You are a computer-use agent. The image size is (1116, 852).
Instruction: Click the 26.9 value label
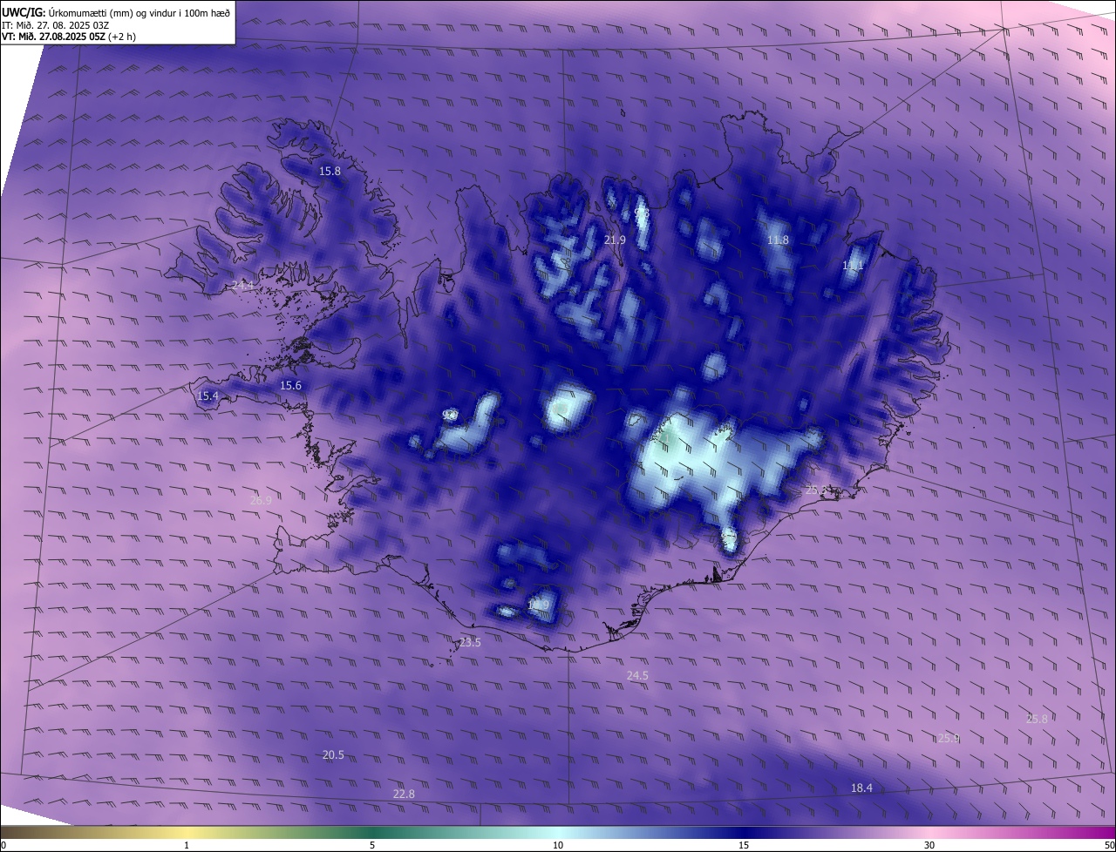click(261, 500)
